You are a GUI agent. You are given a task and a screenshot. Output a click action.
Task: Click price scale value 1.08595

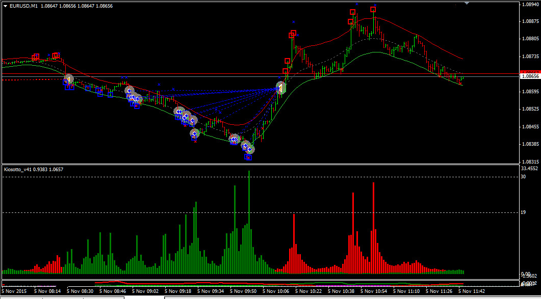coord(531,92)
